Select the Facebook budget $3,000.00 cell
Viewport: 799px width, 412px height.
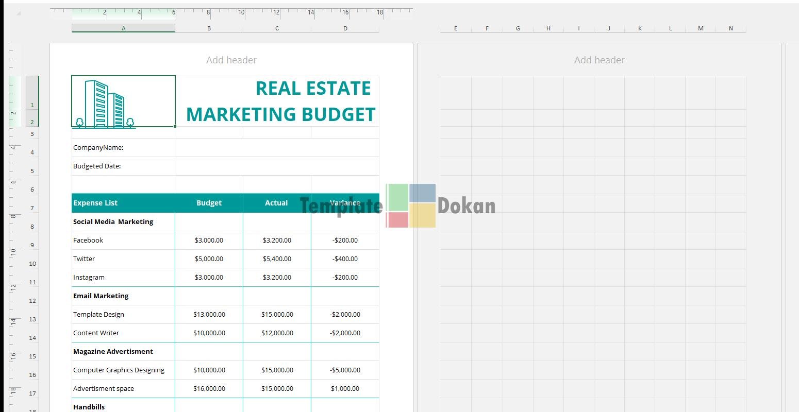[x=209, y=241]
